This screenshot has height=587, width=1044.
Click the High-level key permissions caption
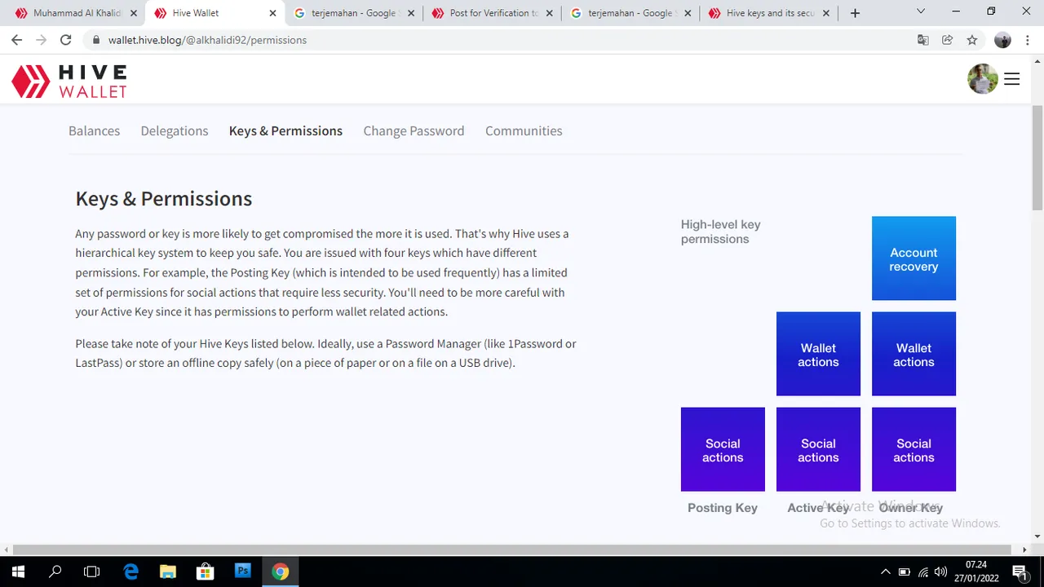721,232
